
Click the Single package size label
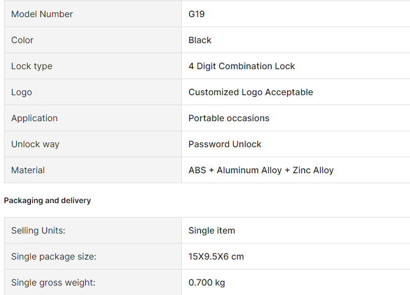pos(54,257)
